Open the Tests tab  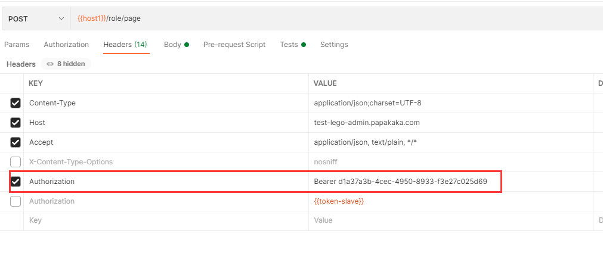(x=293, y=45)
